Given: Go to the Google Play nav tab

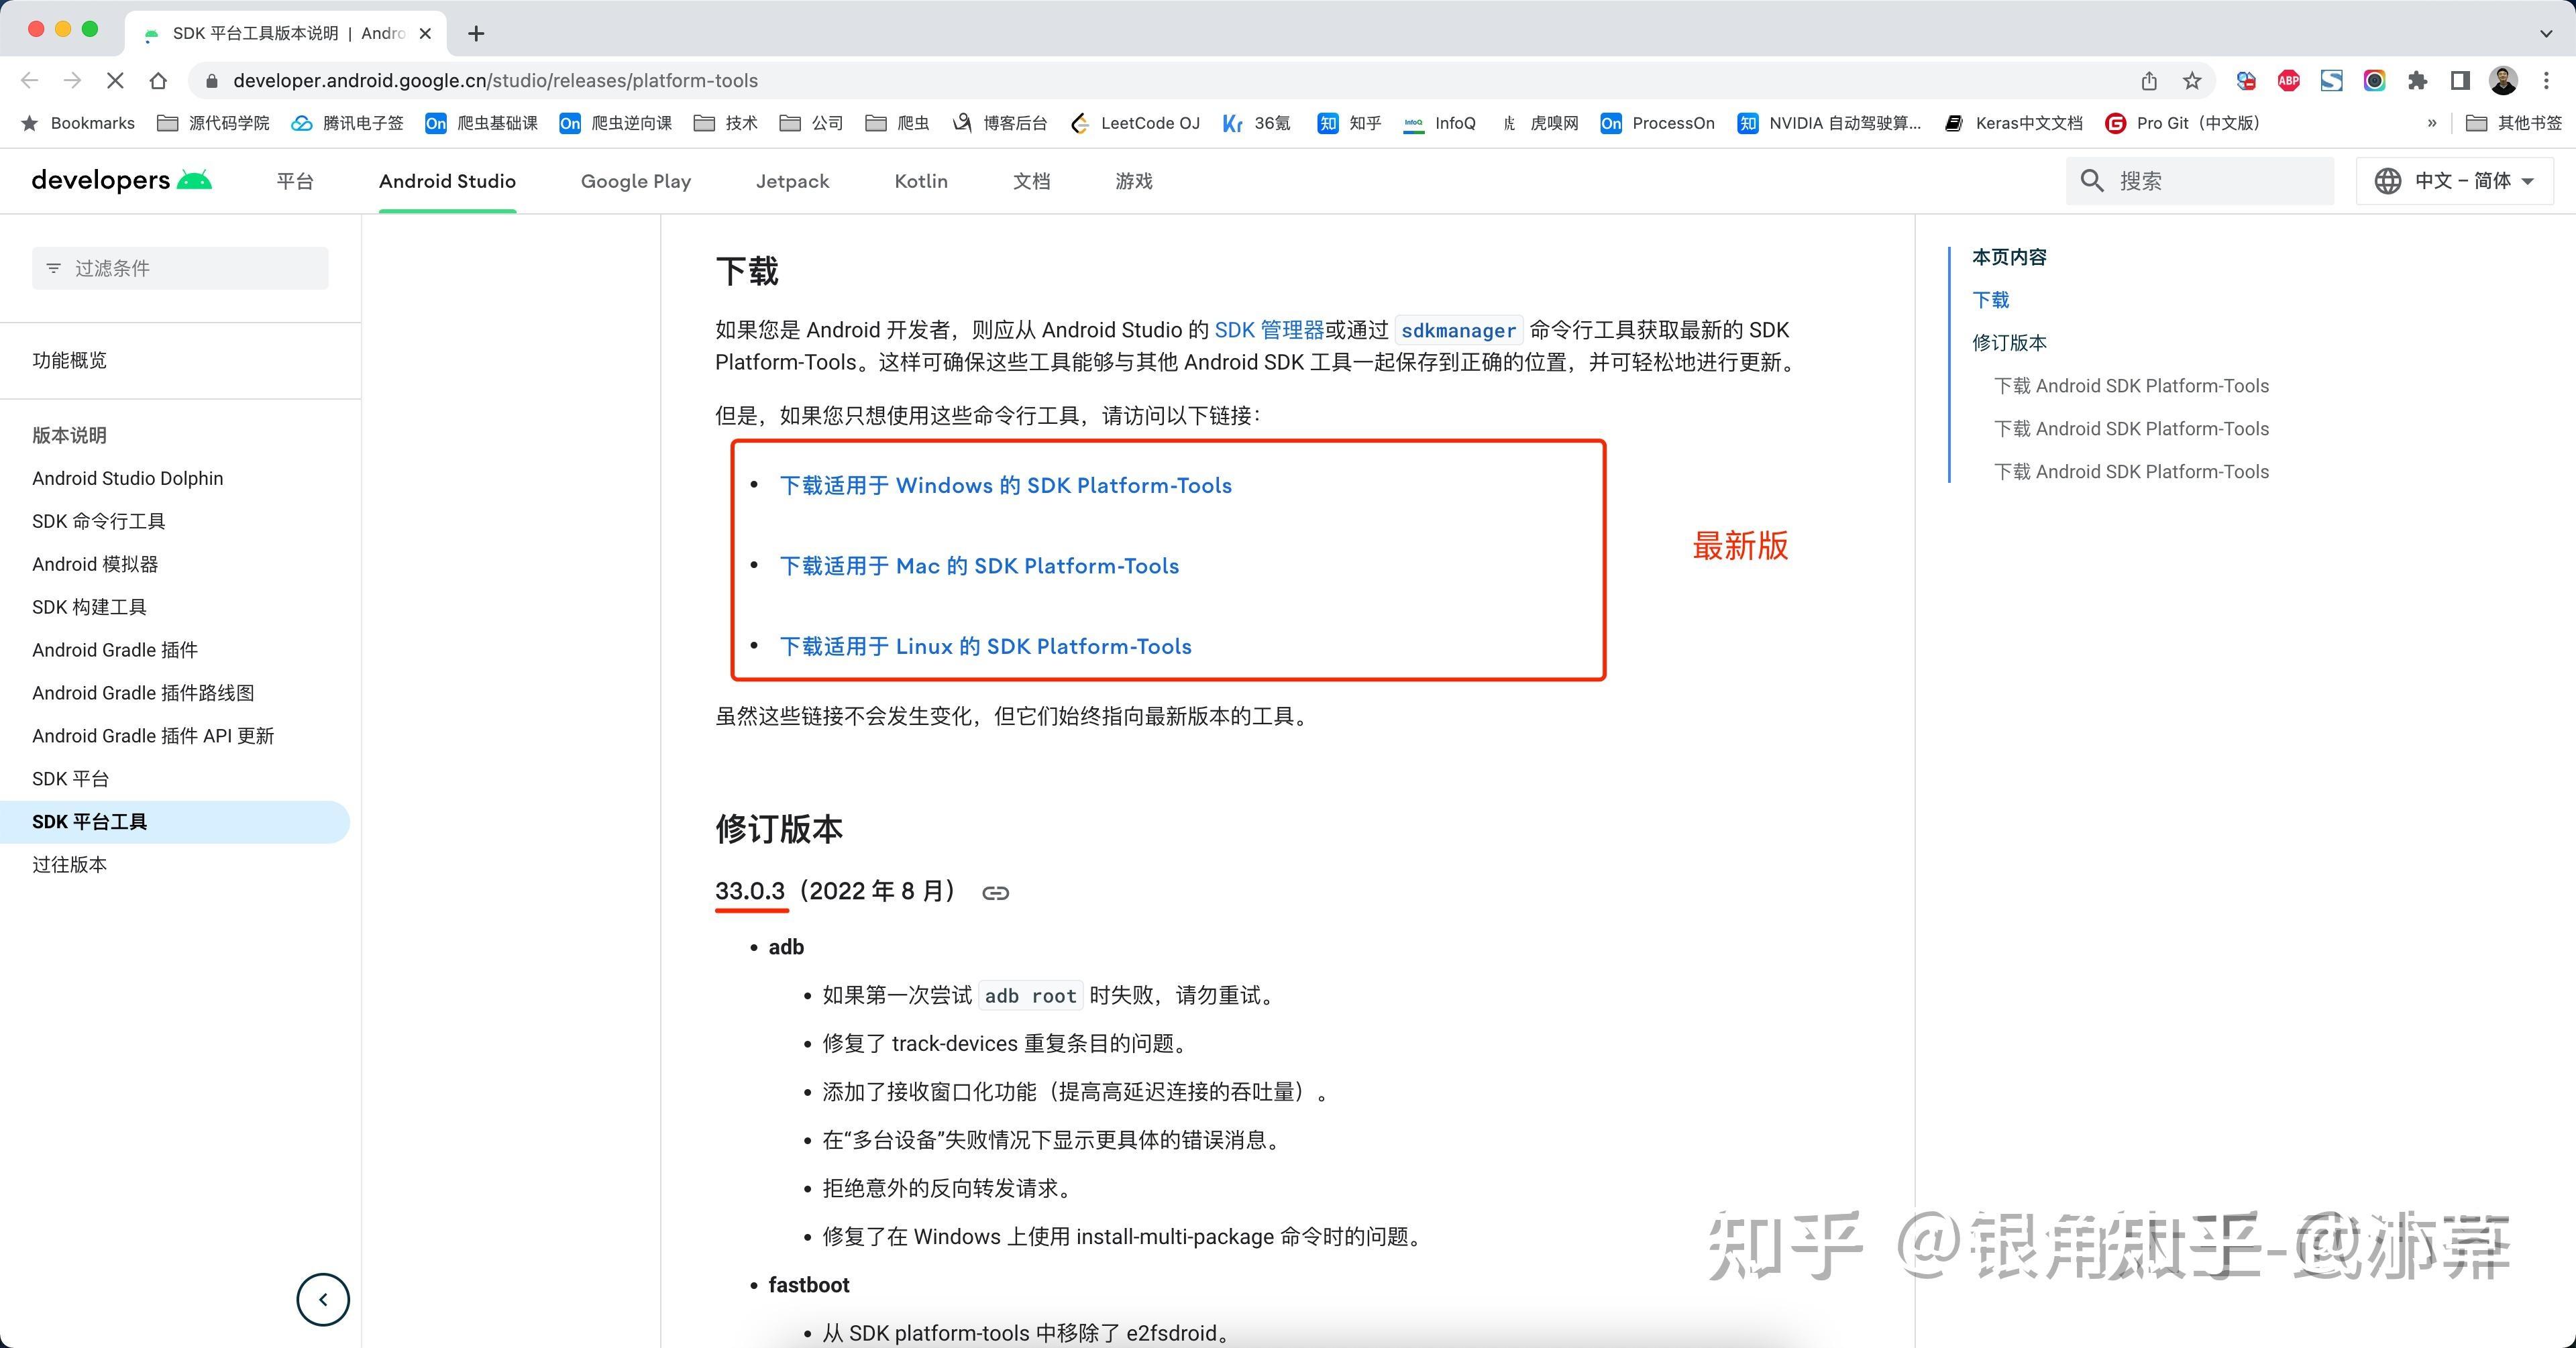Looking at the screenshot, I should tap(636, 181).
